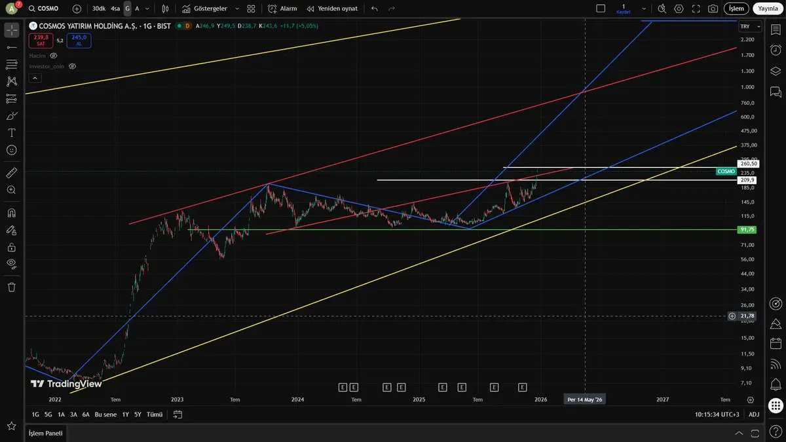Image resolution: width=786 pixels, height=442 pixels.
Task: Expand the manage layouts dropdown arrow
Action: [x=644, y=9]
